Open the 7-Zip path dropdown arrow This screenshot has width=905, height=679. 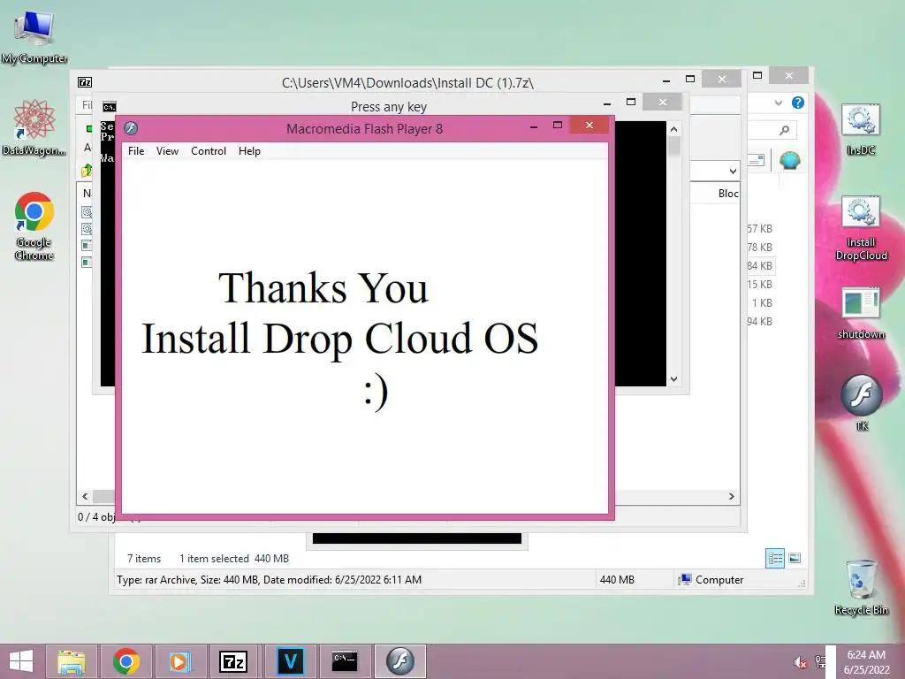tap(733, 171)
